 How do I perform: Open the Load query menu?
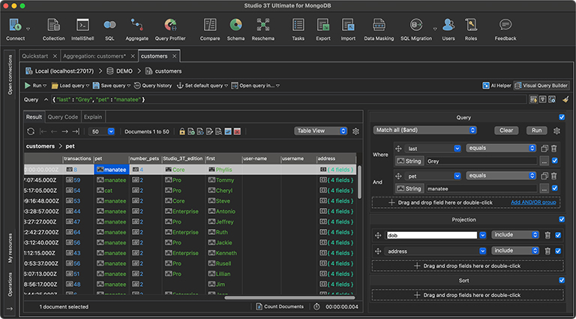tap(70, 86)
